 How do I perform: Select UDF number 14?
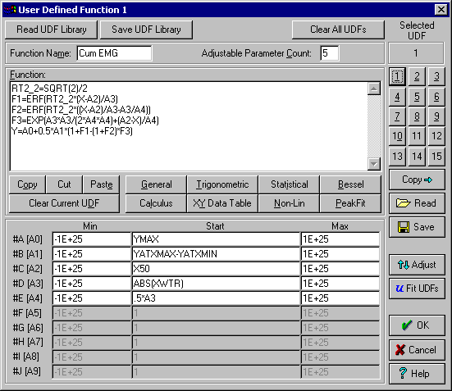point(417,157)
